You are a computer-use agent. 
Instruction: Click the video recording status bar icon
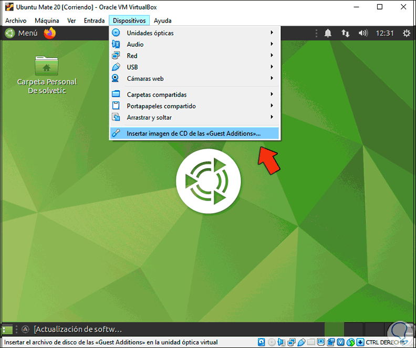click(x=331, y=342)
